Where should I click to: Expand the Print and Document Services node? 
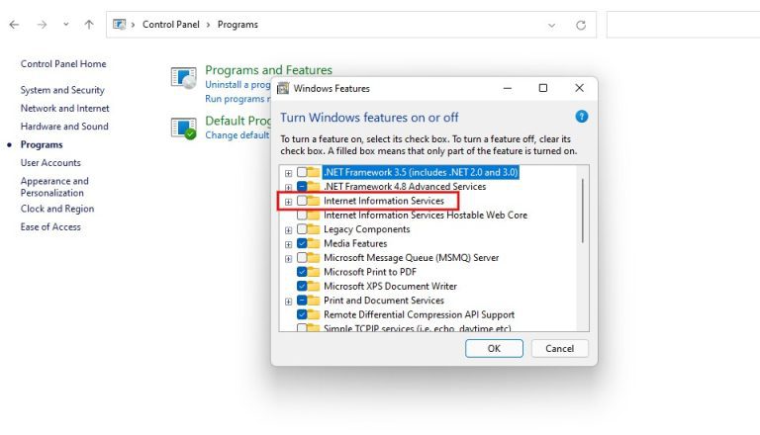288,301
